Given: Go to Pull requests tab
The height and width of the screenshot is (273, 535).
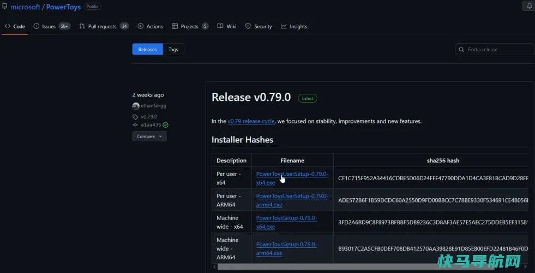Looking at the screenshot, I should coord(104,26).
